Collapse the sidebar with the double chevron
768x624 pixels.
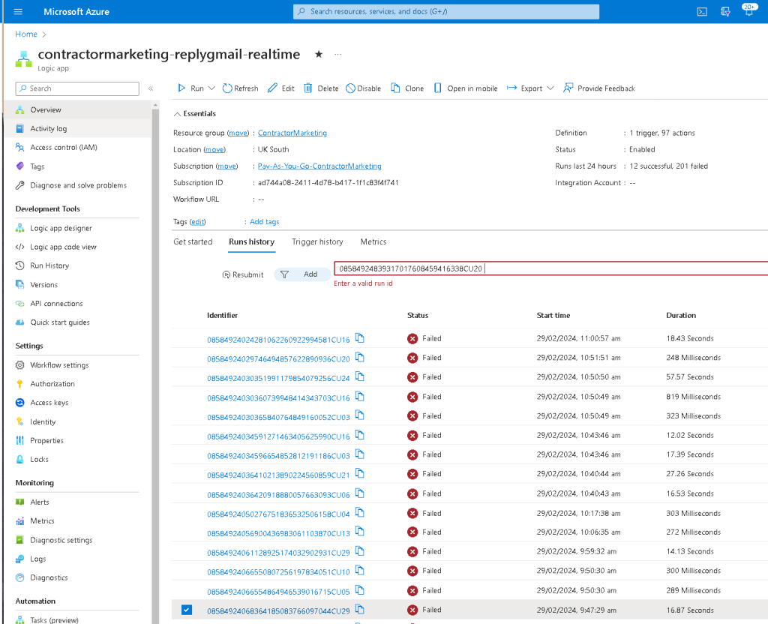(x=151, y=88)
